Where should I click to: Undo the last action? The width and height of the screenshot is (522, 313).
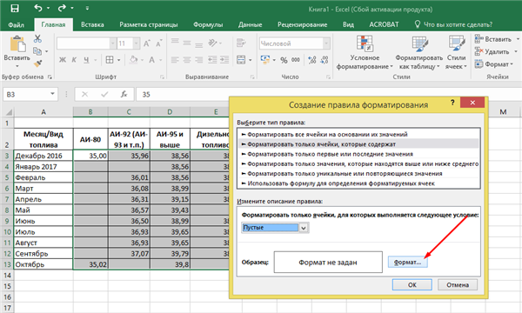(x=38, y=8)
